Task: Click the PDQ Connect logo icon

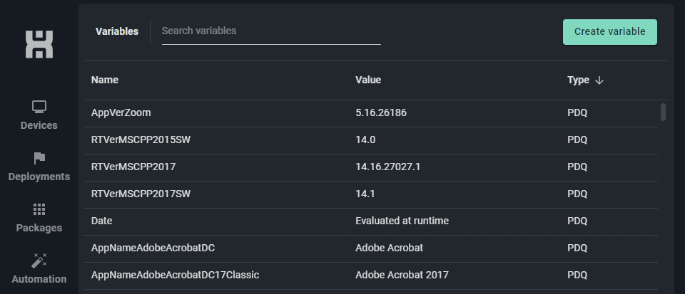Action: tap(39, 44)
